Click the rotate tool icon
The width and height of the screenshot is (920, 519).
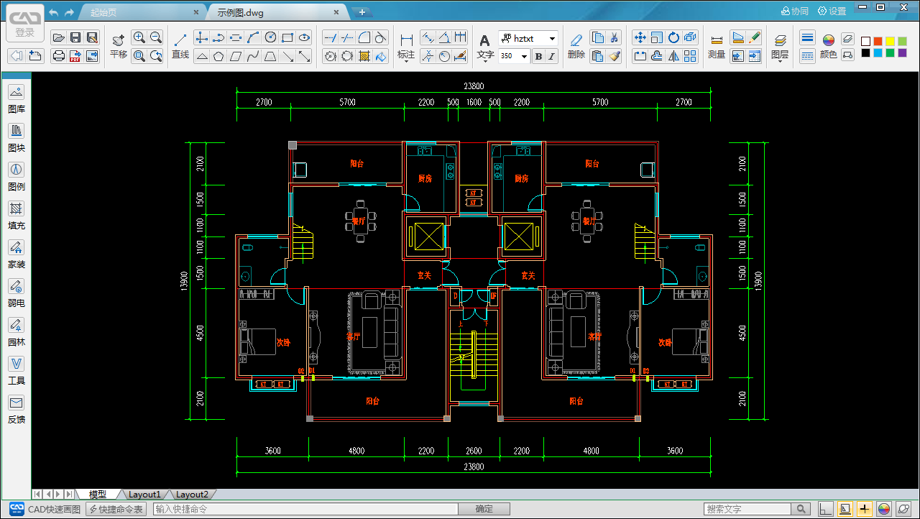click(674, 37)
